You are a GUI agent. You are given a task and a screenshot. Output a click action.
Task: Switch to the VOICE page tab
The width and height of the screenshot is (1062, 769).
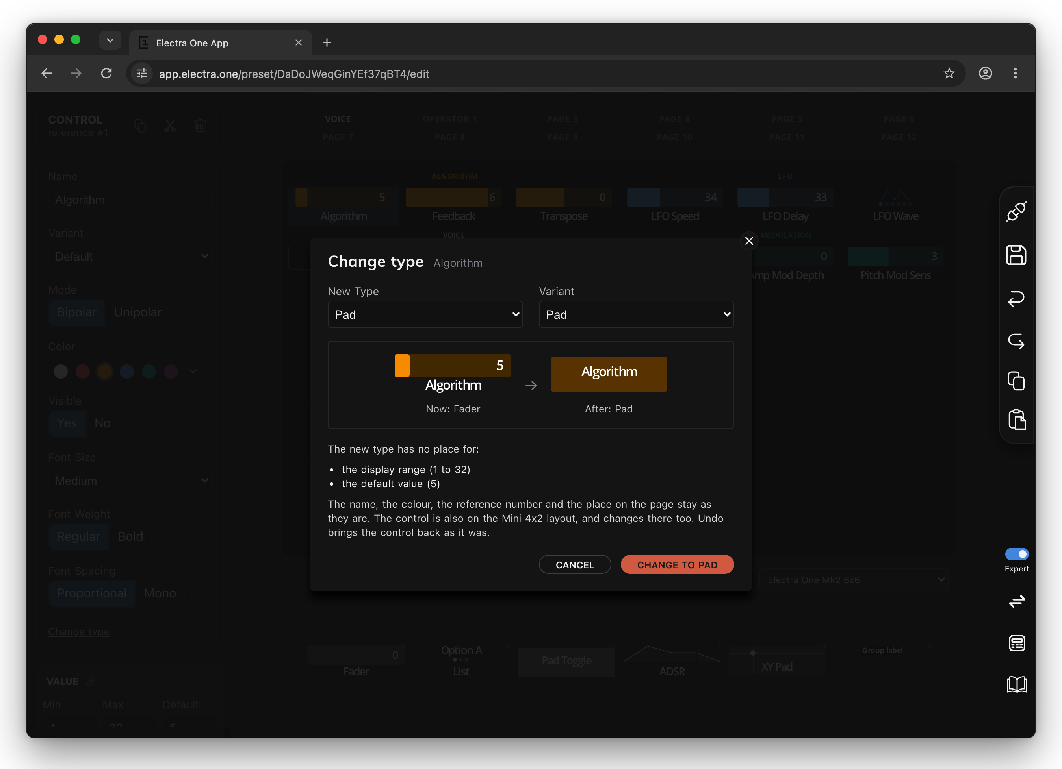coord(338,119)
